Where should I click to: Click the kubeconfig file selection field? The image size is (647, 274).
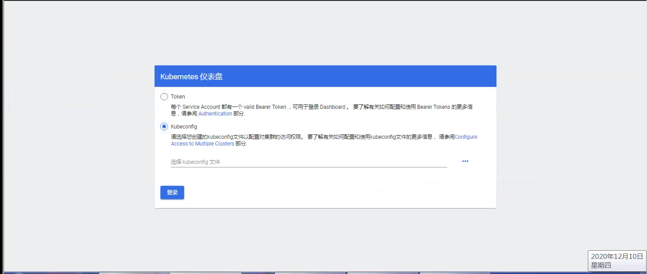(309, 162)
